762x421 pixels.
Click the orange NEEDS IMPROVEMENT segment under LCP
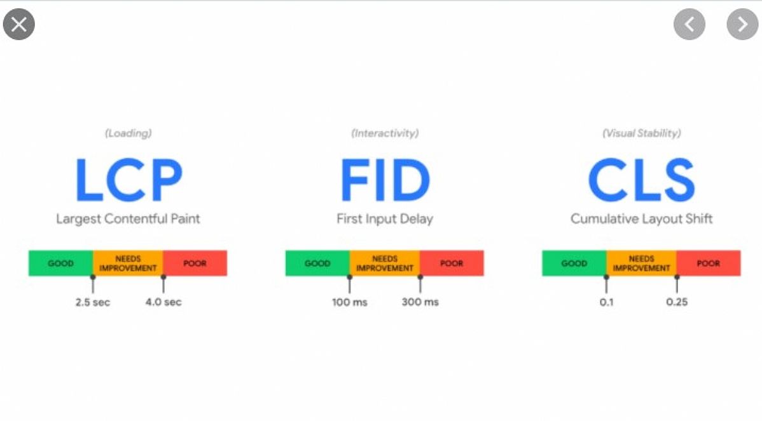coord(128,263)
